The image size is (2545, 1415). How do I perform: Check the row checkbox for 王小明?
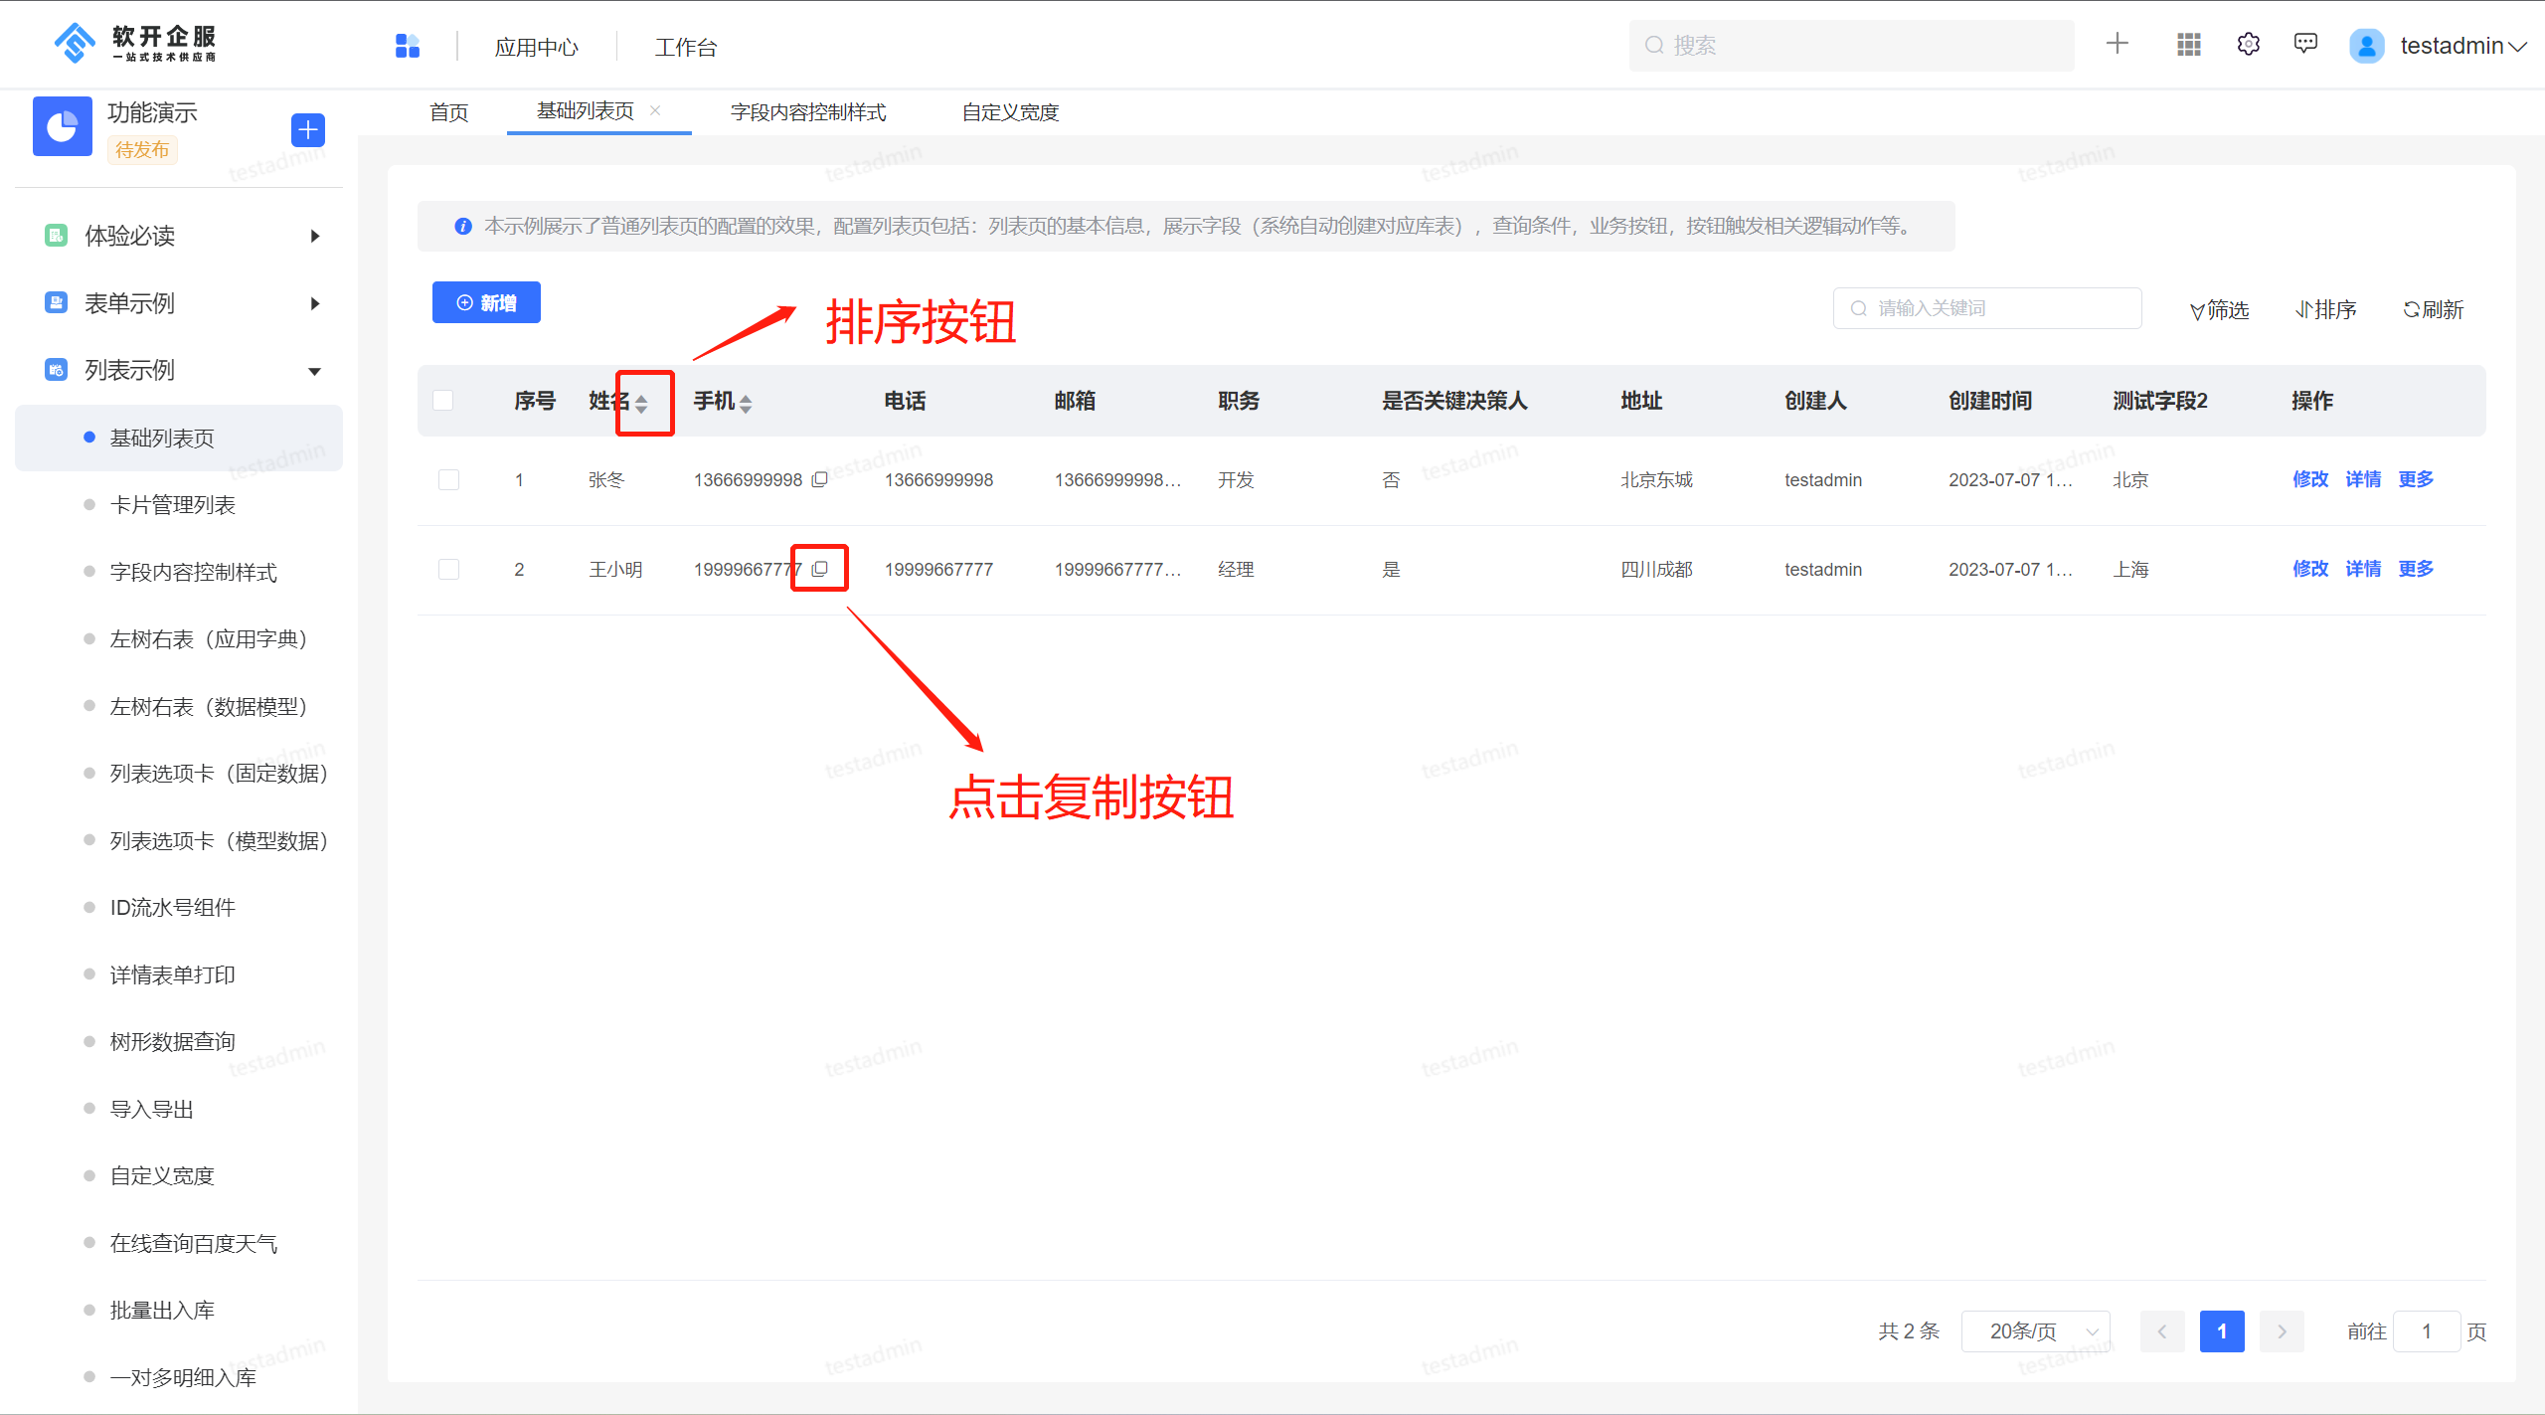pyautogui.click(x=448, y=569)
